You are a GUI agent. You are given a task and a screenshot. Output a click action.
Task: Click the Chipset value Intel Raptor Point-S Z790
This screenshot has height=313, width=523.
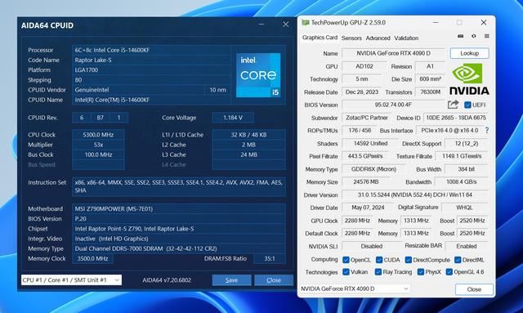point(179,229)
